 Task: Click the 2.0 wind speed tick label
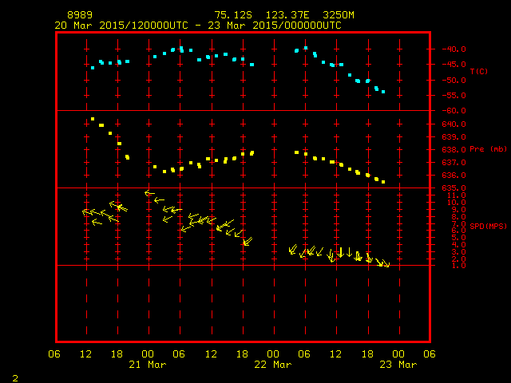pos(458,259)
